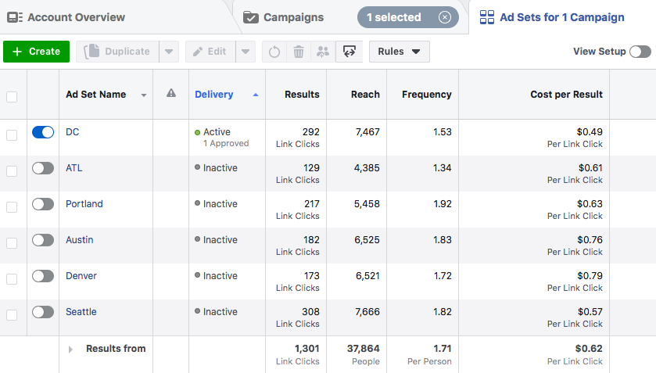656x373 pixels.
Task: Open the Ad Set Name column dropdown
Action: tap(143, 95)
